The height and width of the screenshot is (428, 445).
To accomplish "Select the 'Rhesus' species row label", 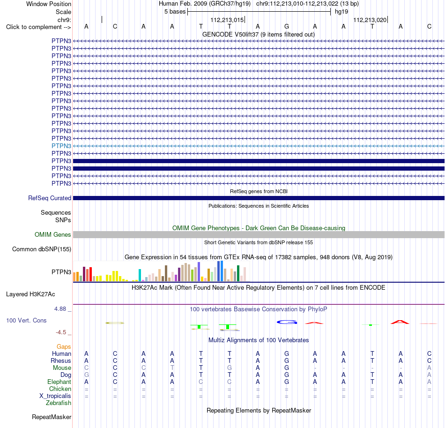I will (61, 360).
